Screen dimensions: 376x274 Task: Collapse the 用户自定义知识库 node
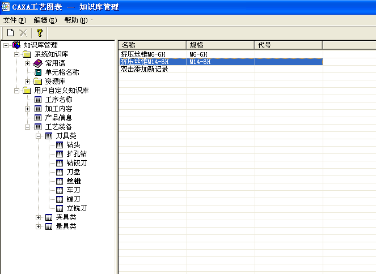pos(16,91)
